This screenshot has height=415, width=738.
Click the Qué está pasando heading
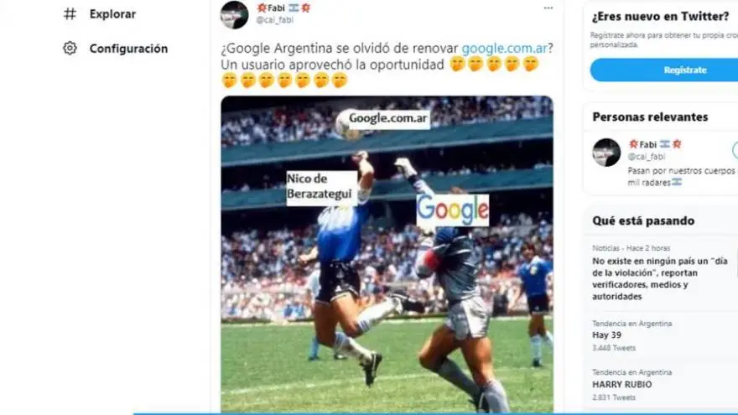click(643, 220)
